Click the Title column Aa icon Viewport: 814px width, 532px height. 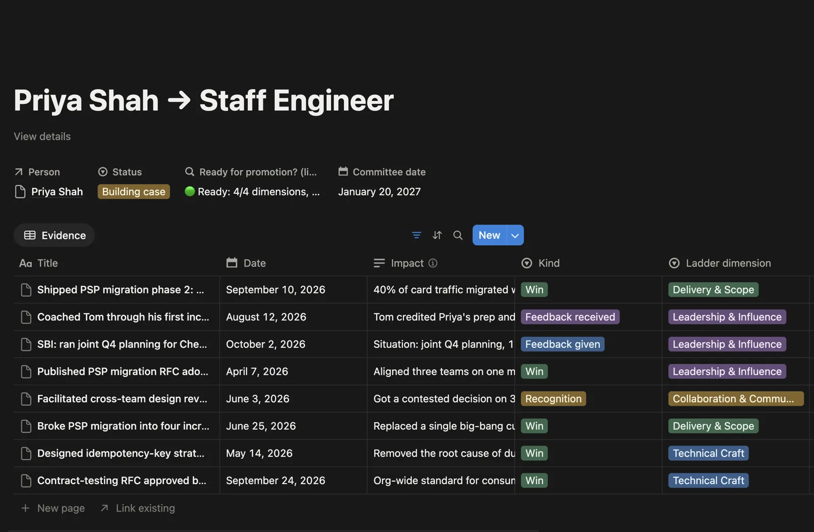pyautogui.click(x=25, y=263)
